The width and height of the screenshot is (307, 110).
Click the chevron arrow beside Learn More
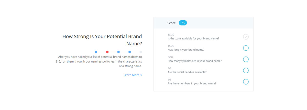tap(141, 75)
